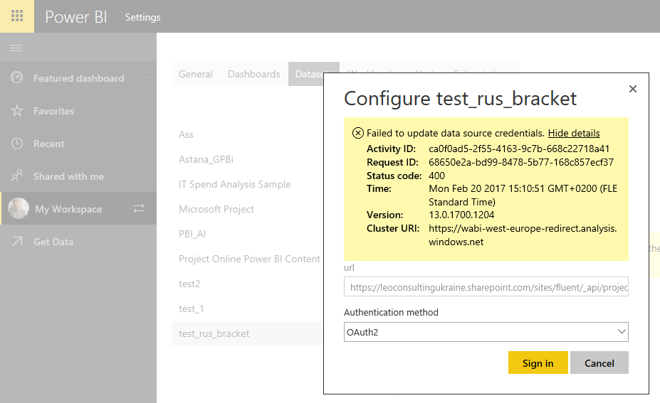Cancel the configure dialog
The width and height of the screenshot is (660, 403).
tap(599, 362)
